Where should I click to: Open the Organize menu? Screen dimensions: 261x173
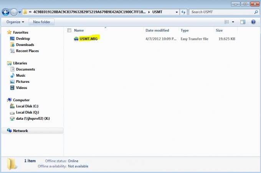(x=15, y=22)
